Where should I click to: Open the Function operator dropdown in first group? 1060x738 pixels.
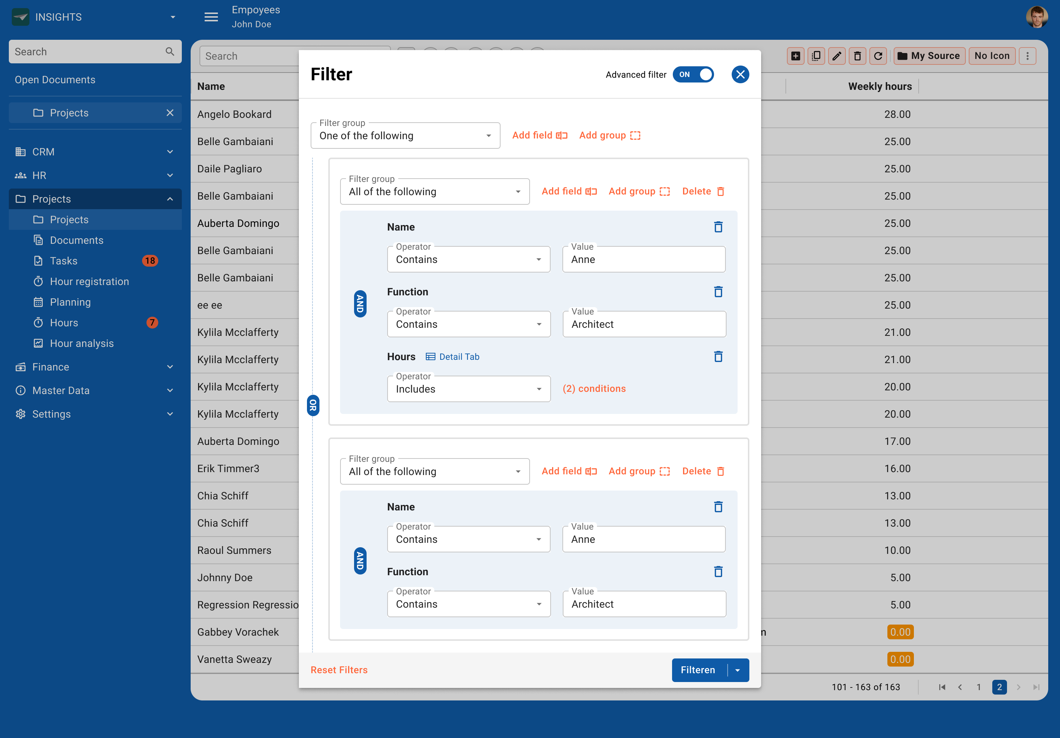pos(469,324)
